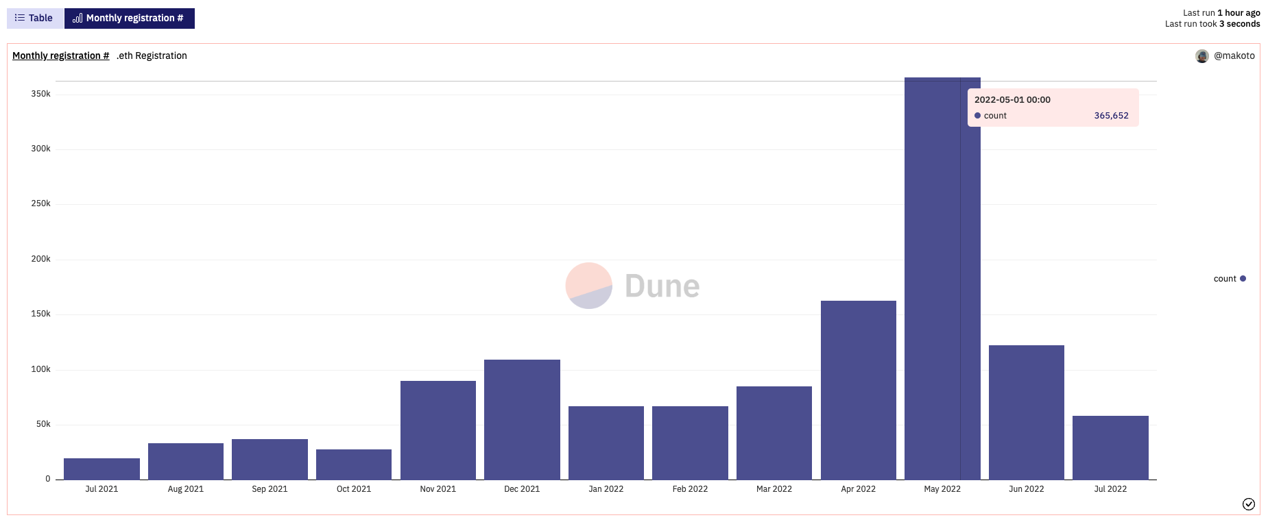Click the Mar 2022 bar
Viewport: 1268px width, 522px height.
[774, 433]
